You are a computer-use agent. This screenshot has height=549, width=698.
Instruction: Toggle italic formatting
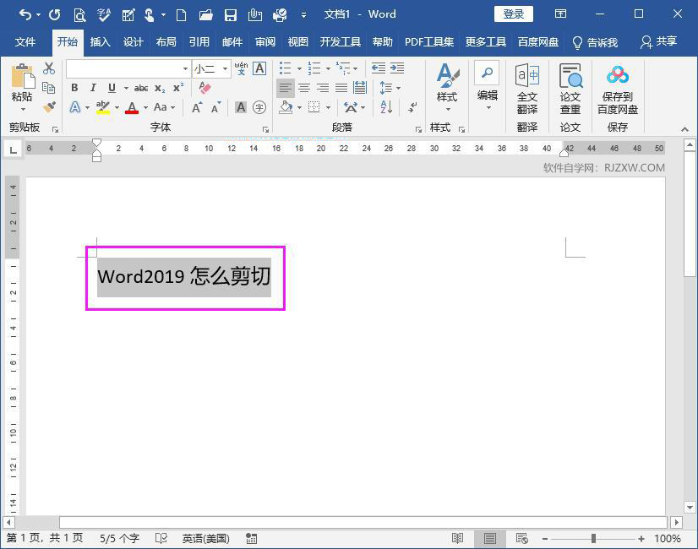coord(93,87)
